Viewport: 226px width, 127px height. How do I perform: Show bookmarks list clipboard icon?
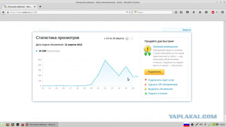click(181, 12)
